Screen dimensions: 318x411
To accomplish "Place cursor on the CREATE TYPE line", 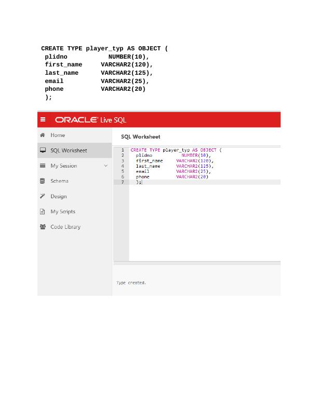I will tap(176, 150).
